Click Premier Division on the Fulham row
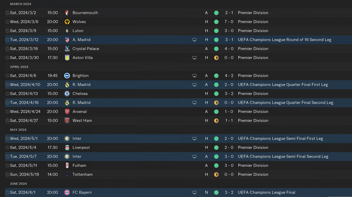This screenshot has height=197, width=352. (x=253, y=165)
